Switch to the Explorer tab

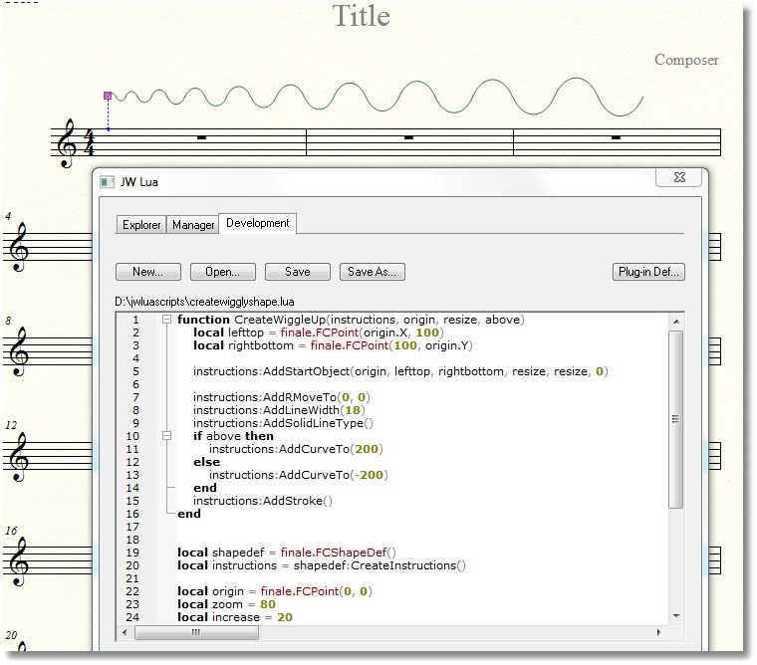pos(141,225)
